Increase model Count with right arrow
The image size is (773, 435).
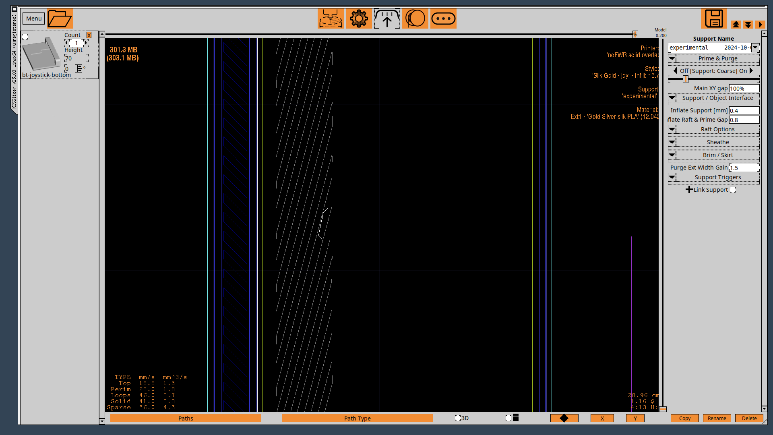point(86,43)
